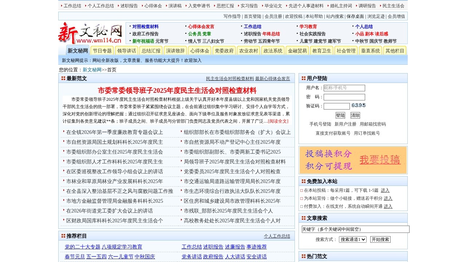Click the 清除 clear button
466x262 pixels.
point(355,115)
